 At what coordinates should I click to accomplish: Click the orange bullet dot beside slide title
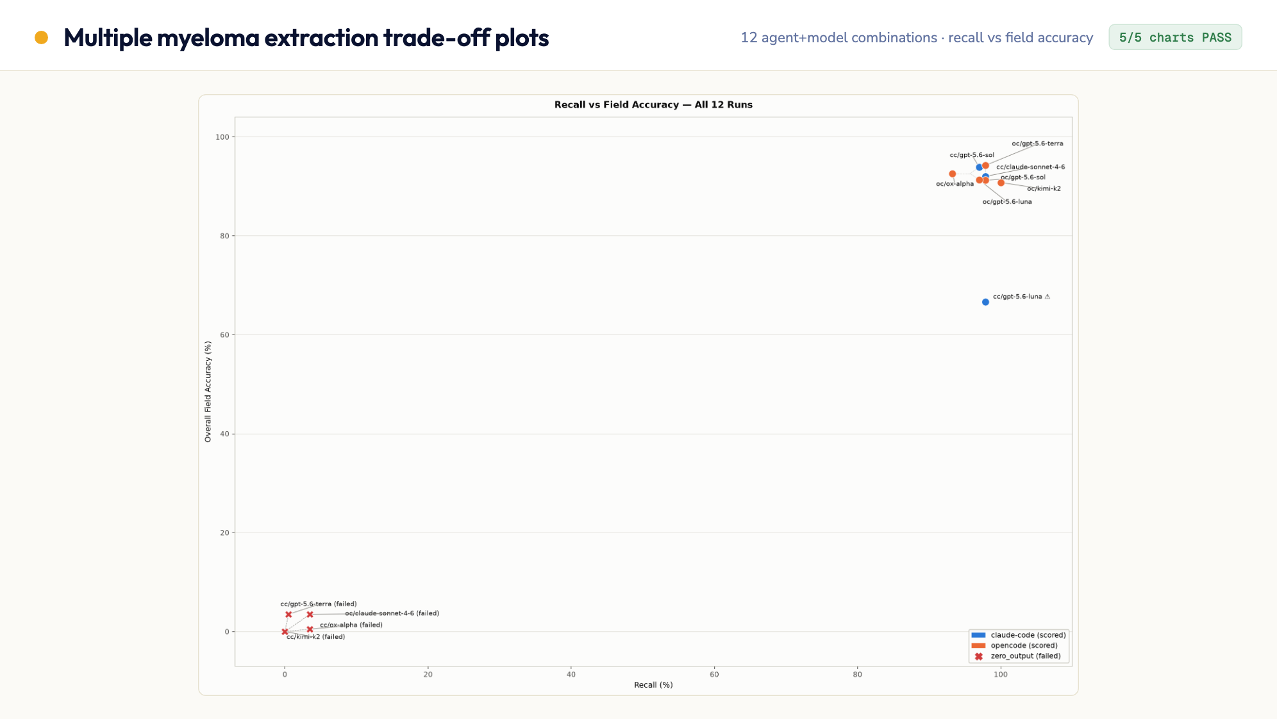(x=42, y=38)
